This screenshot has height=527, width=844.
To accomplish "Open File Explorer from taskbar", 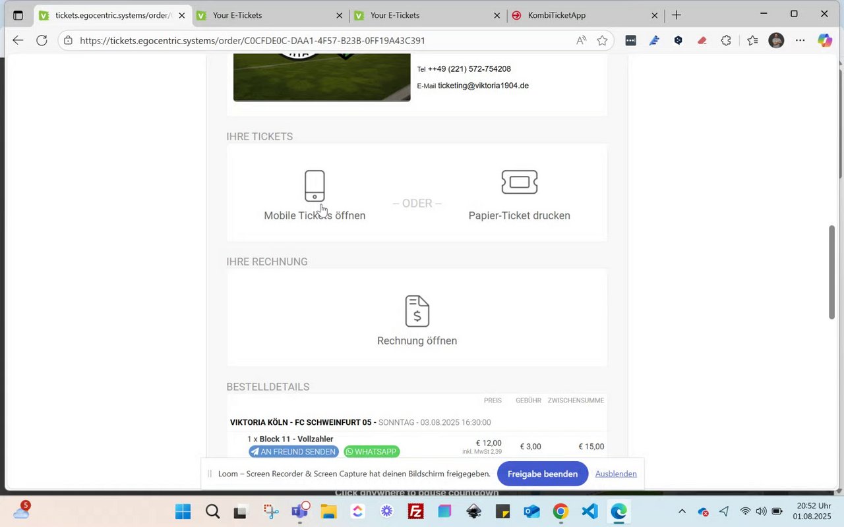I will tap(328, 511).
